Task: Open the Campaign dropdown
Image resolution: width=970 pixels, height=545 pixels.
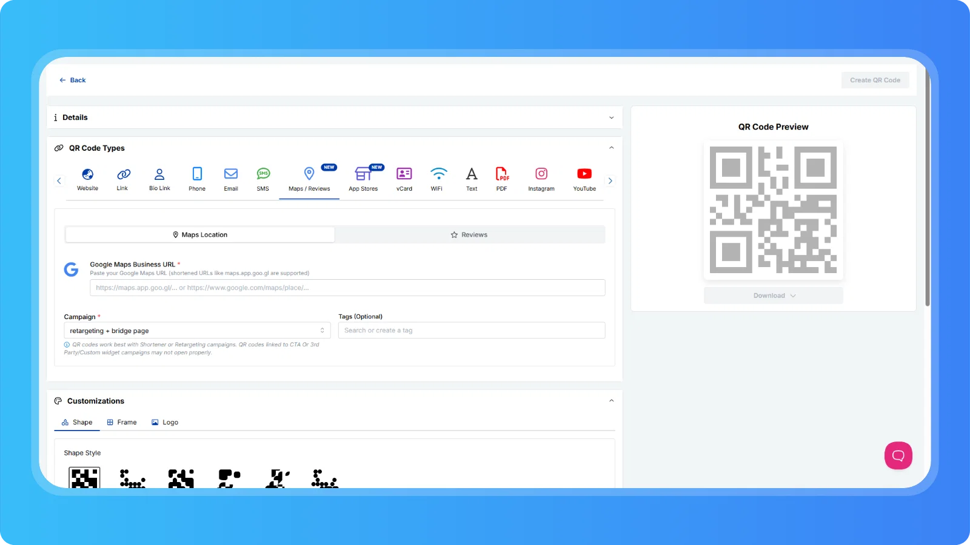Action: coord(197,331)
